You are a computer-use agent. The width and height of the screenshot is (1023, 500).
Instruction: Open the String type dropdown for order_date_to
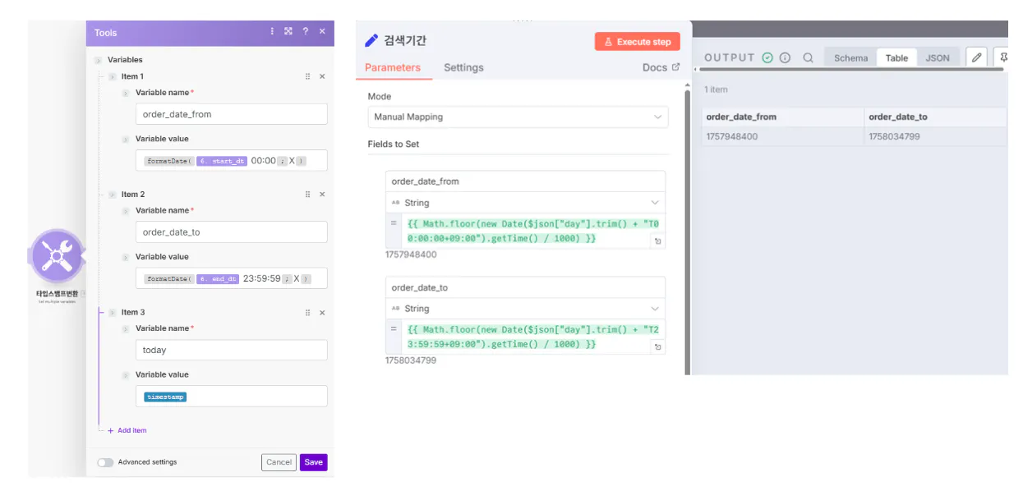525,309
